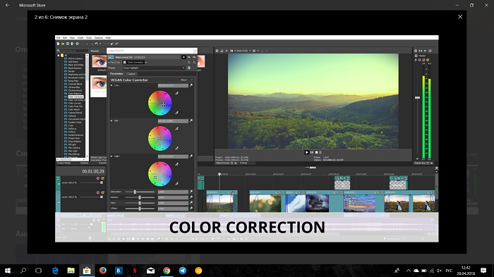Click the About link in Color Corrector
The height and width of the screenshot is (277, 494).
[183, 80]
